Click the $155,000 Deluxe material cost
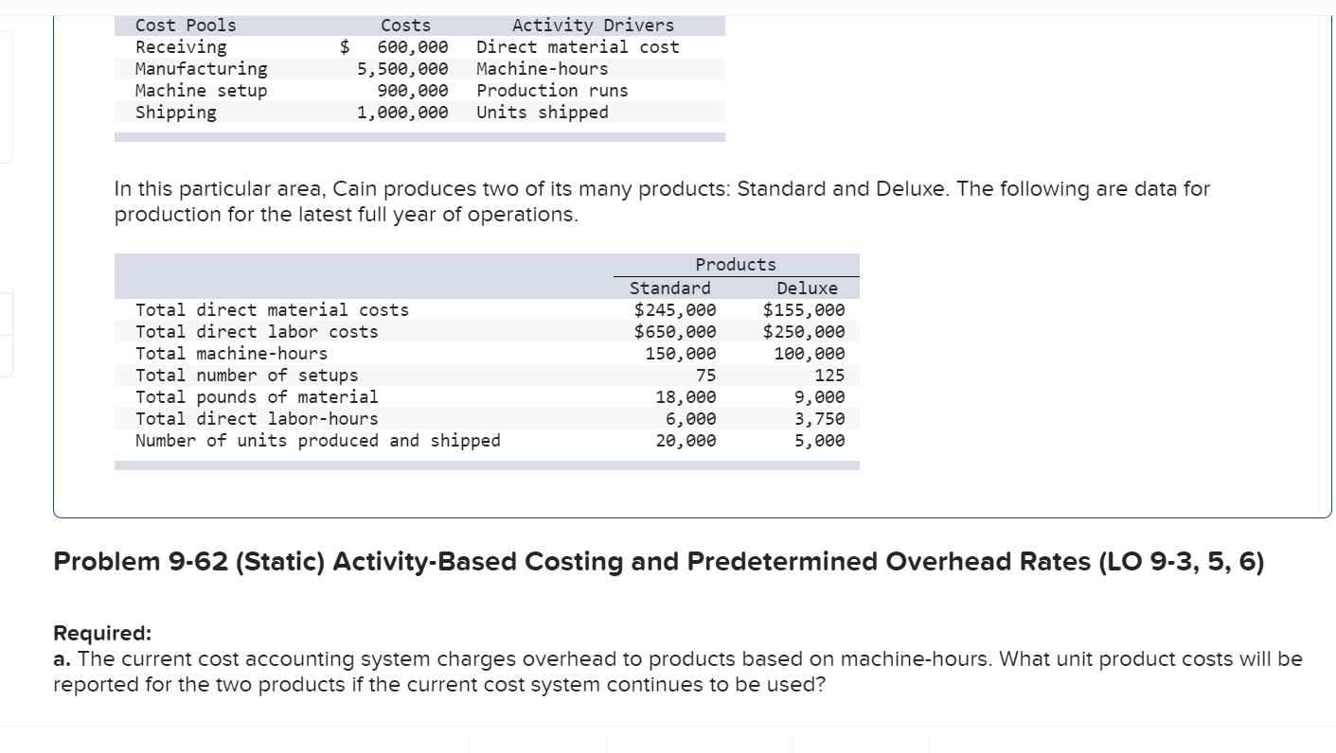1336x753 pixels. pos(804,310)
